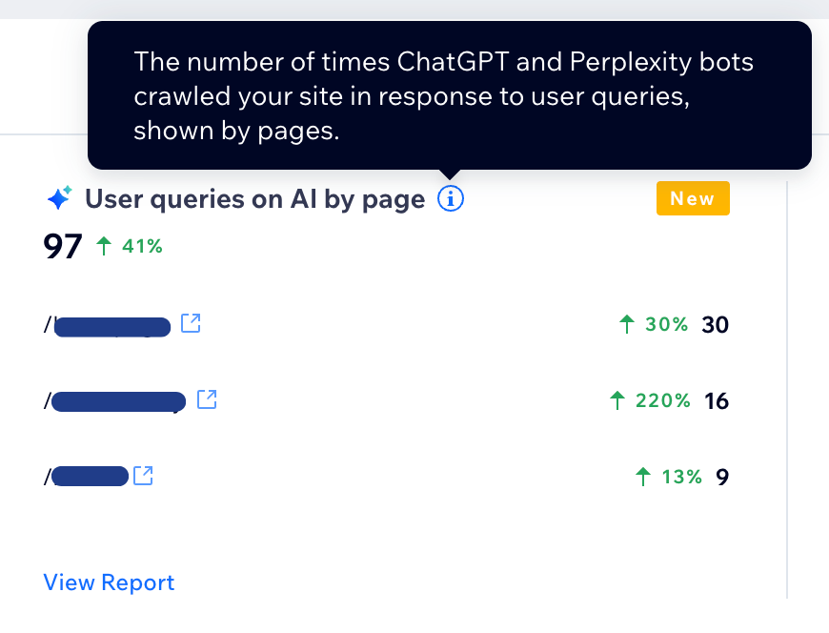Open the info tooltip icon next to the title
Viewport: 829px width, 633px height.
coord(450,198)
